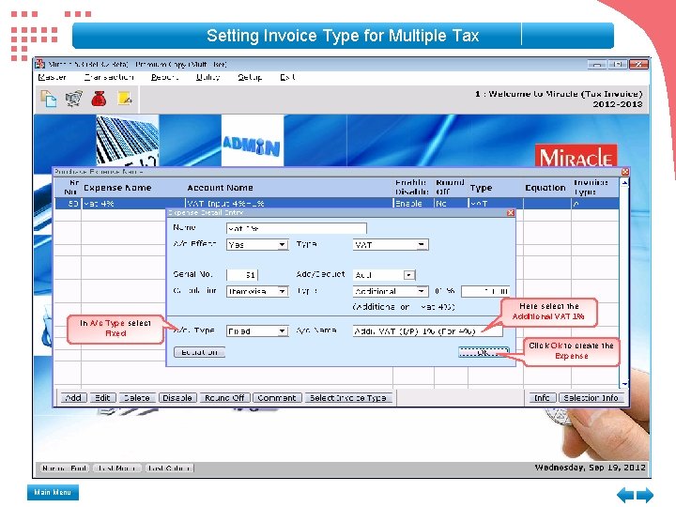Expand the Type dropdown showing VAT
The width and height of the screenshot is (676, 507).
pyautogui.click(x=422, y=245)
